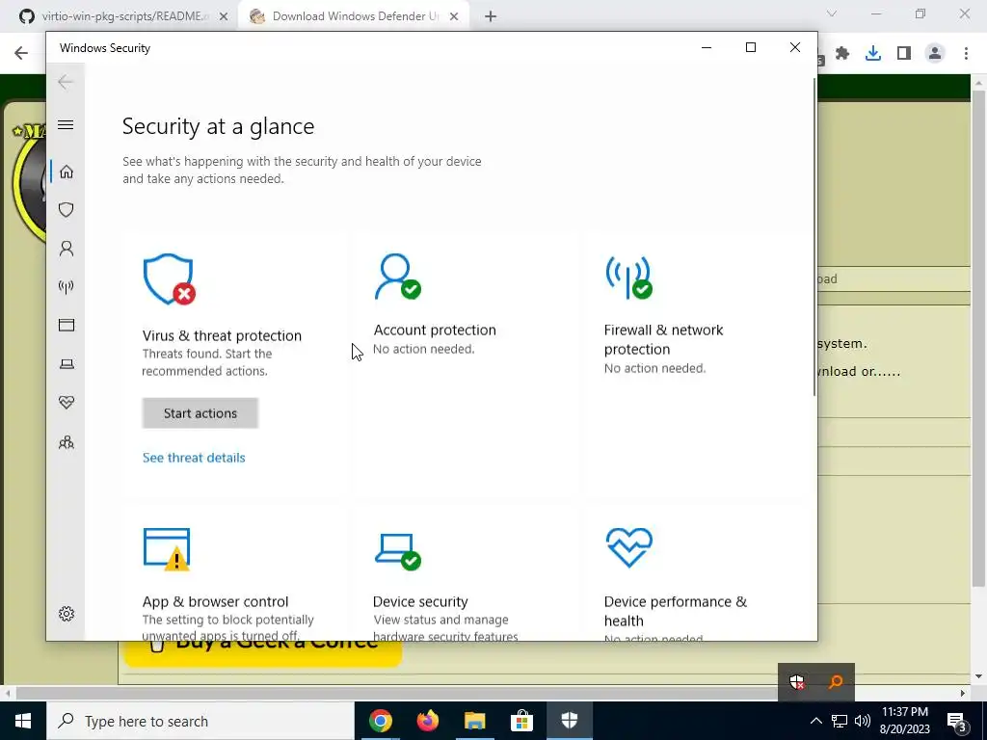This screenshot has width=987, height=740.
Task: Go back with Windows Security back arrow
Action: coord(66,82)
